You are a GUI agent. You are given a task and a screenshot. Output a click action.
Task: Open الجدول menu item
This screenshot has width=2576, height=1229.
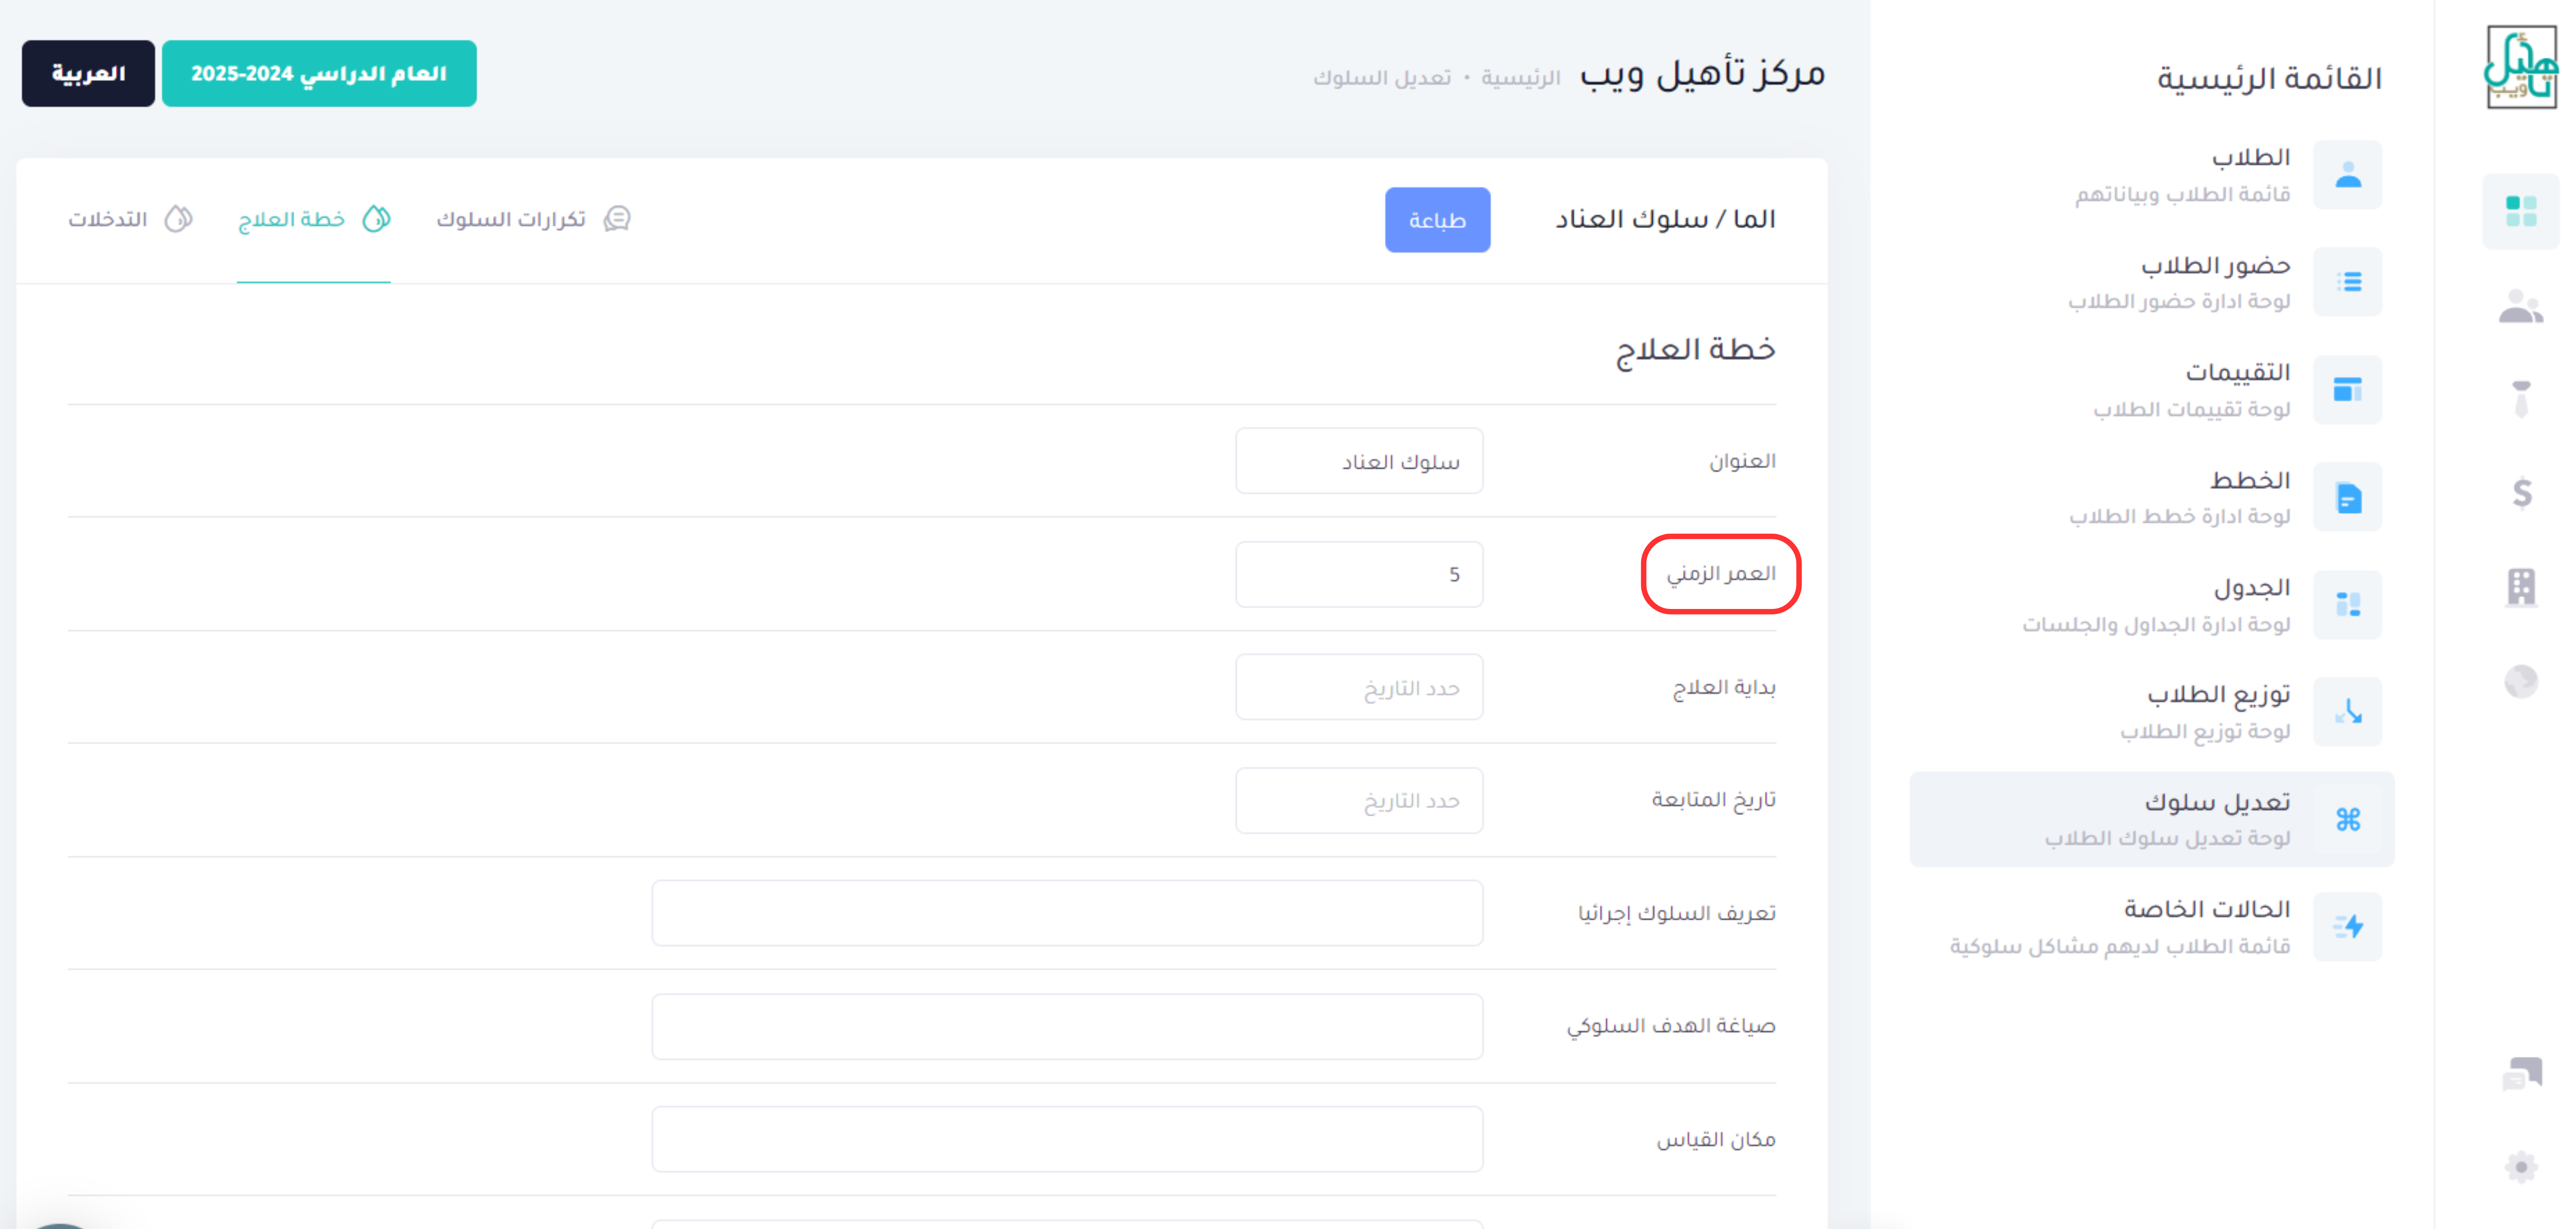pos(2152,604)
